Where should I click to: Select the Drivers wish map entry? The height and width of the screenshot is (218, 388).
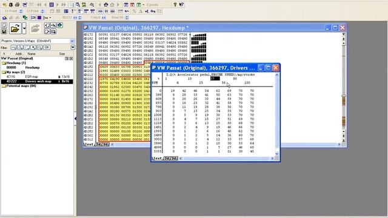37,81
